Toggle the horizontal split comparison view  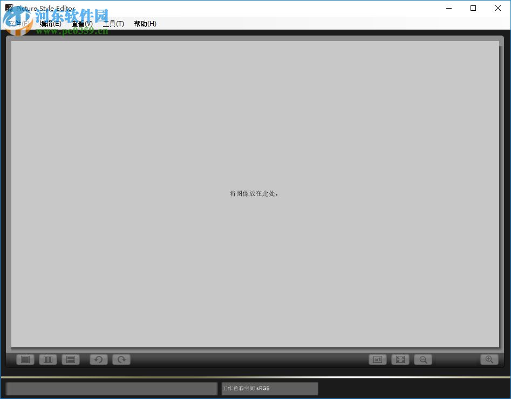click(x=71, y=359)
